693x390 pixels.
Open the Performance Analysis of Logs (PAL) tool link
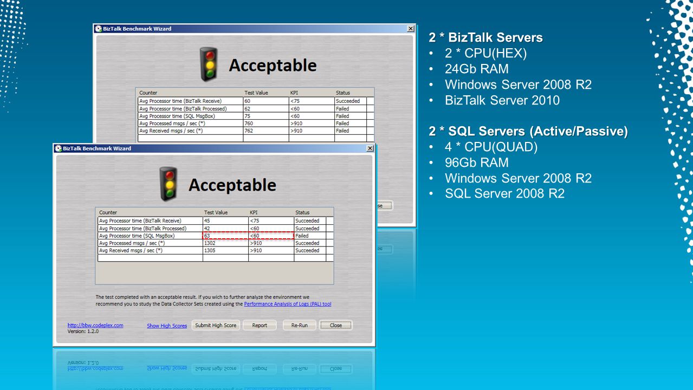[288, 304]
